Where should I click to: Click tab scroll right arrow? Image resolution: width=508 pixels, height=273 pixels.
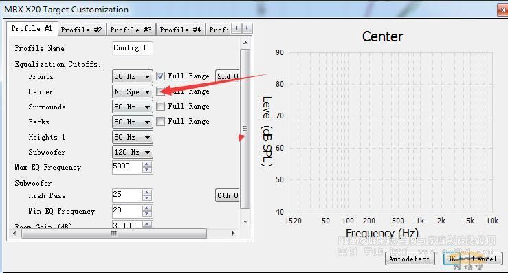[247, 28]
